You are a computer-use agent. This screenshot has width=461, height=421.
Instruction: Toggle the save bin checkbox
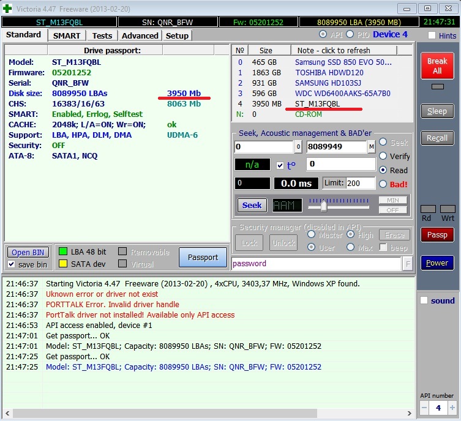point(12,264)
